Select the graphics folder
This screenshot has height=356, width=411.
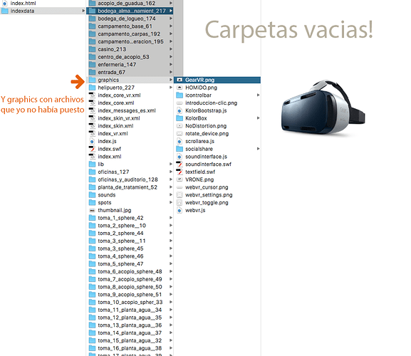[130, 80]
